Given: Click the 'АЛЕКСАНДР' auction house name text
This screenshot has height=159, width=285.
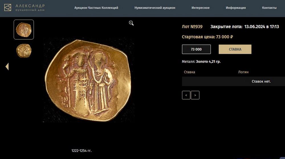Looking at the screenshot, I should tap(30, 6).
